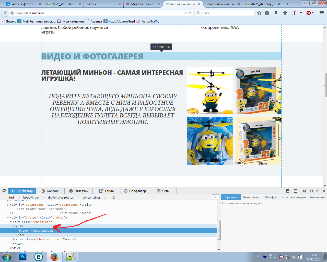Screen dimensions: 327x262
Task: Open the box dimensions 19cm photo
Action: (258, 141)
